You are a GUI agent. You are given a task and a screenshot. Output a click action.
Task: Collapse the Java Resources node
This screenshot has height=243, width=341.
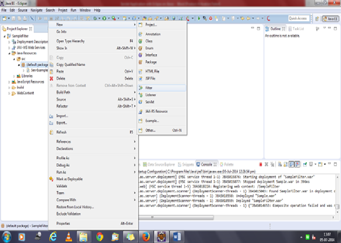[x=9, y=53]
